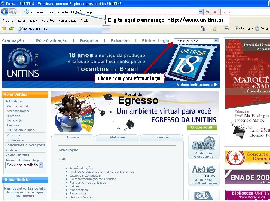Screen dimensions: 270x202
Task: Open the Exibir menu
Action: click(33, 21)
